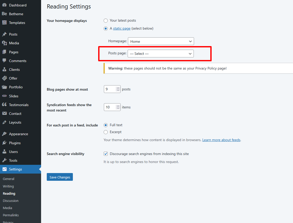Click the Posts pushpin icon
This screenshot has height=223, width=293.
pos(4,34)
